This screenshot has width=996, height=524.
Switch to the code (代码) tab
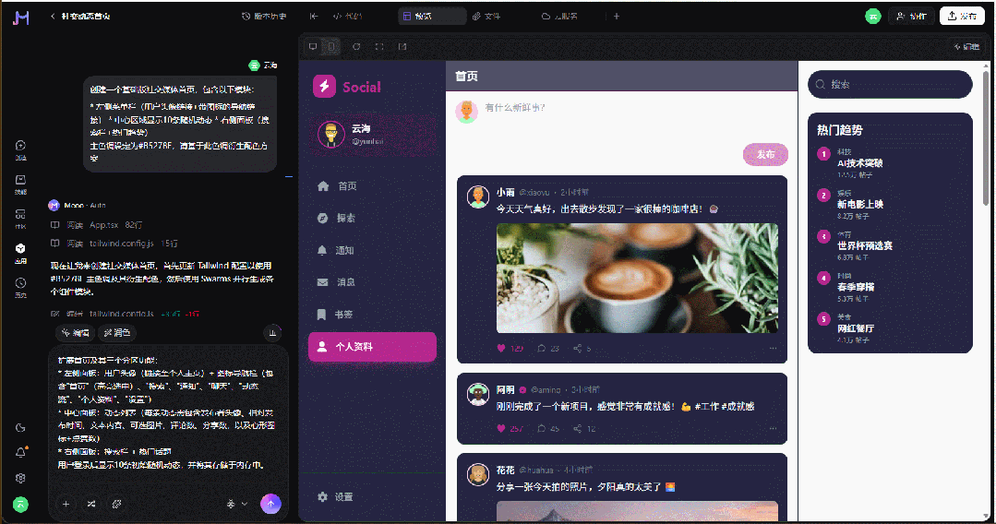[x=347, y=17]
